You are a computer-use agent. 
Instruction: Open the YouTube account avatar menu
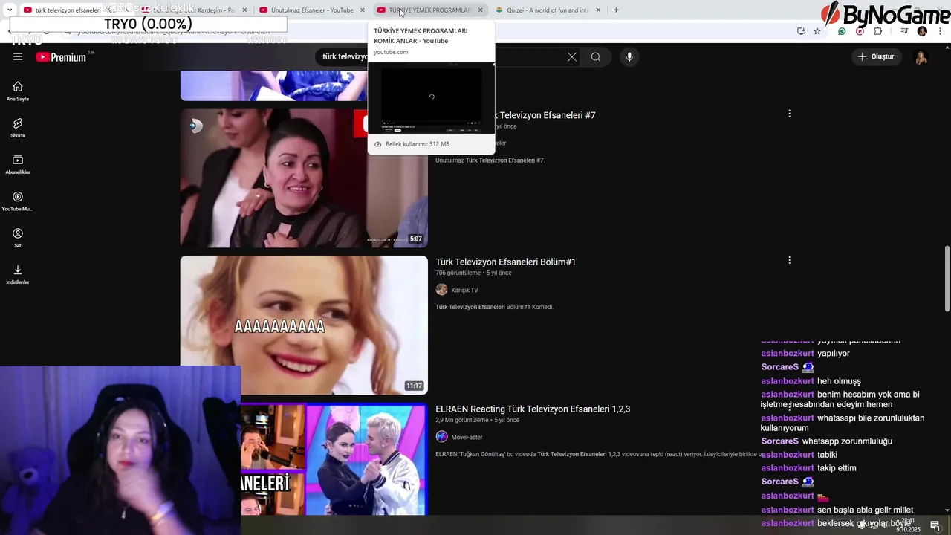coord(921,57)
